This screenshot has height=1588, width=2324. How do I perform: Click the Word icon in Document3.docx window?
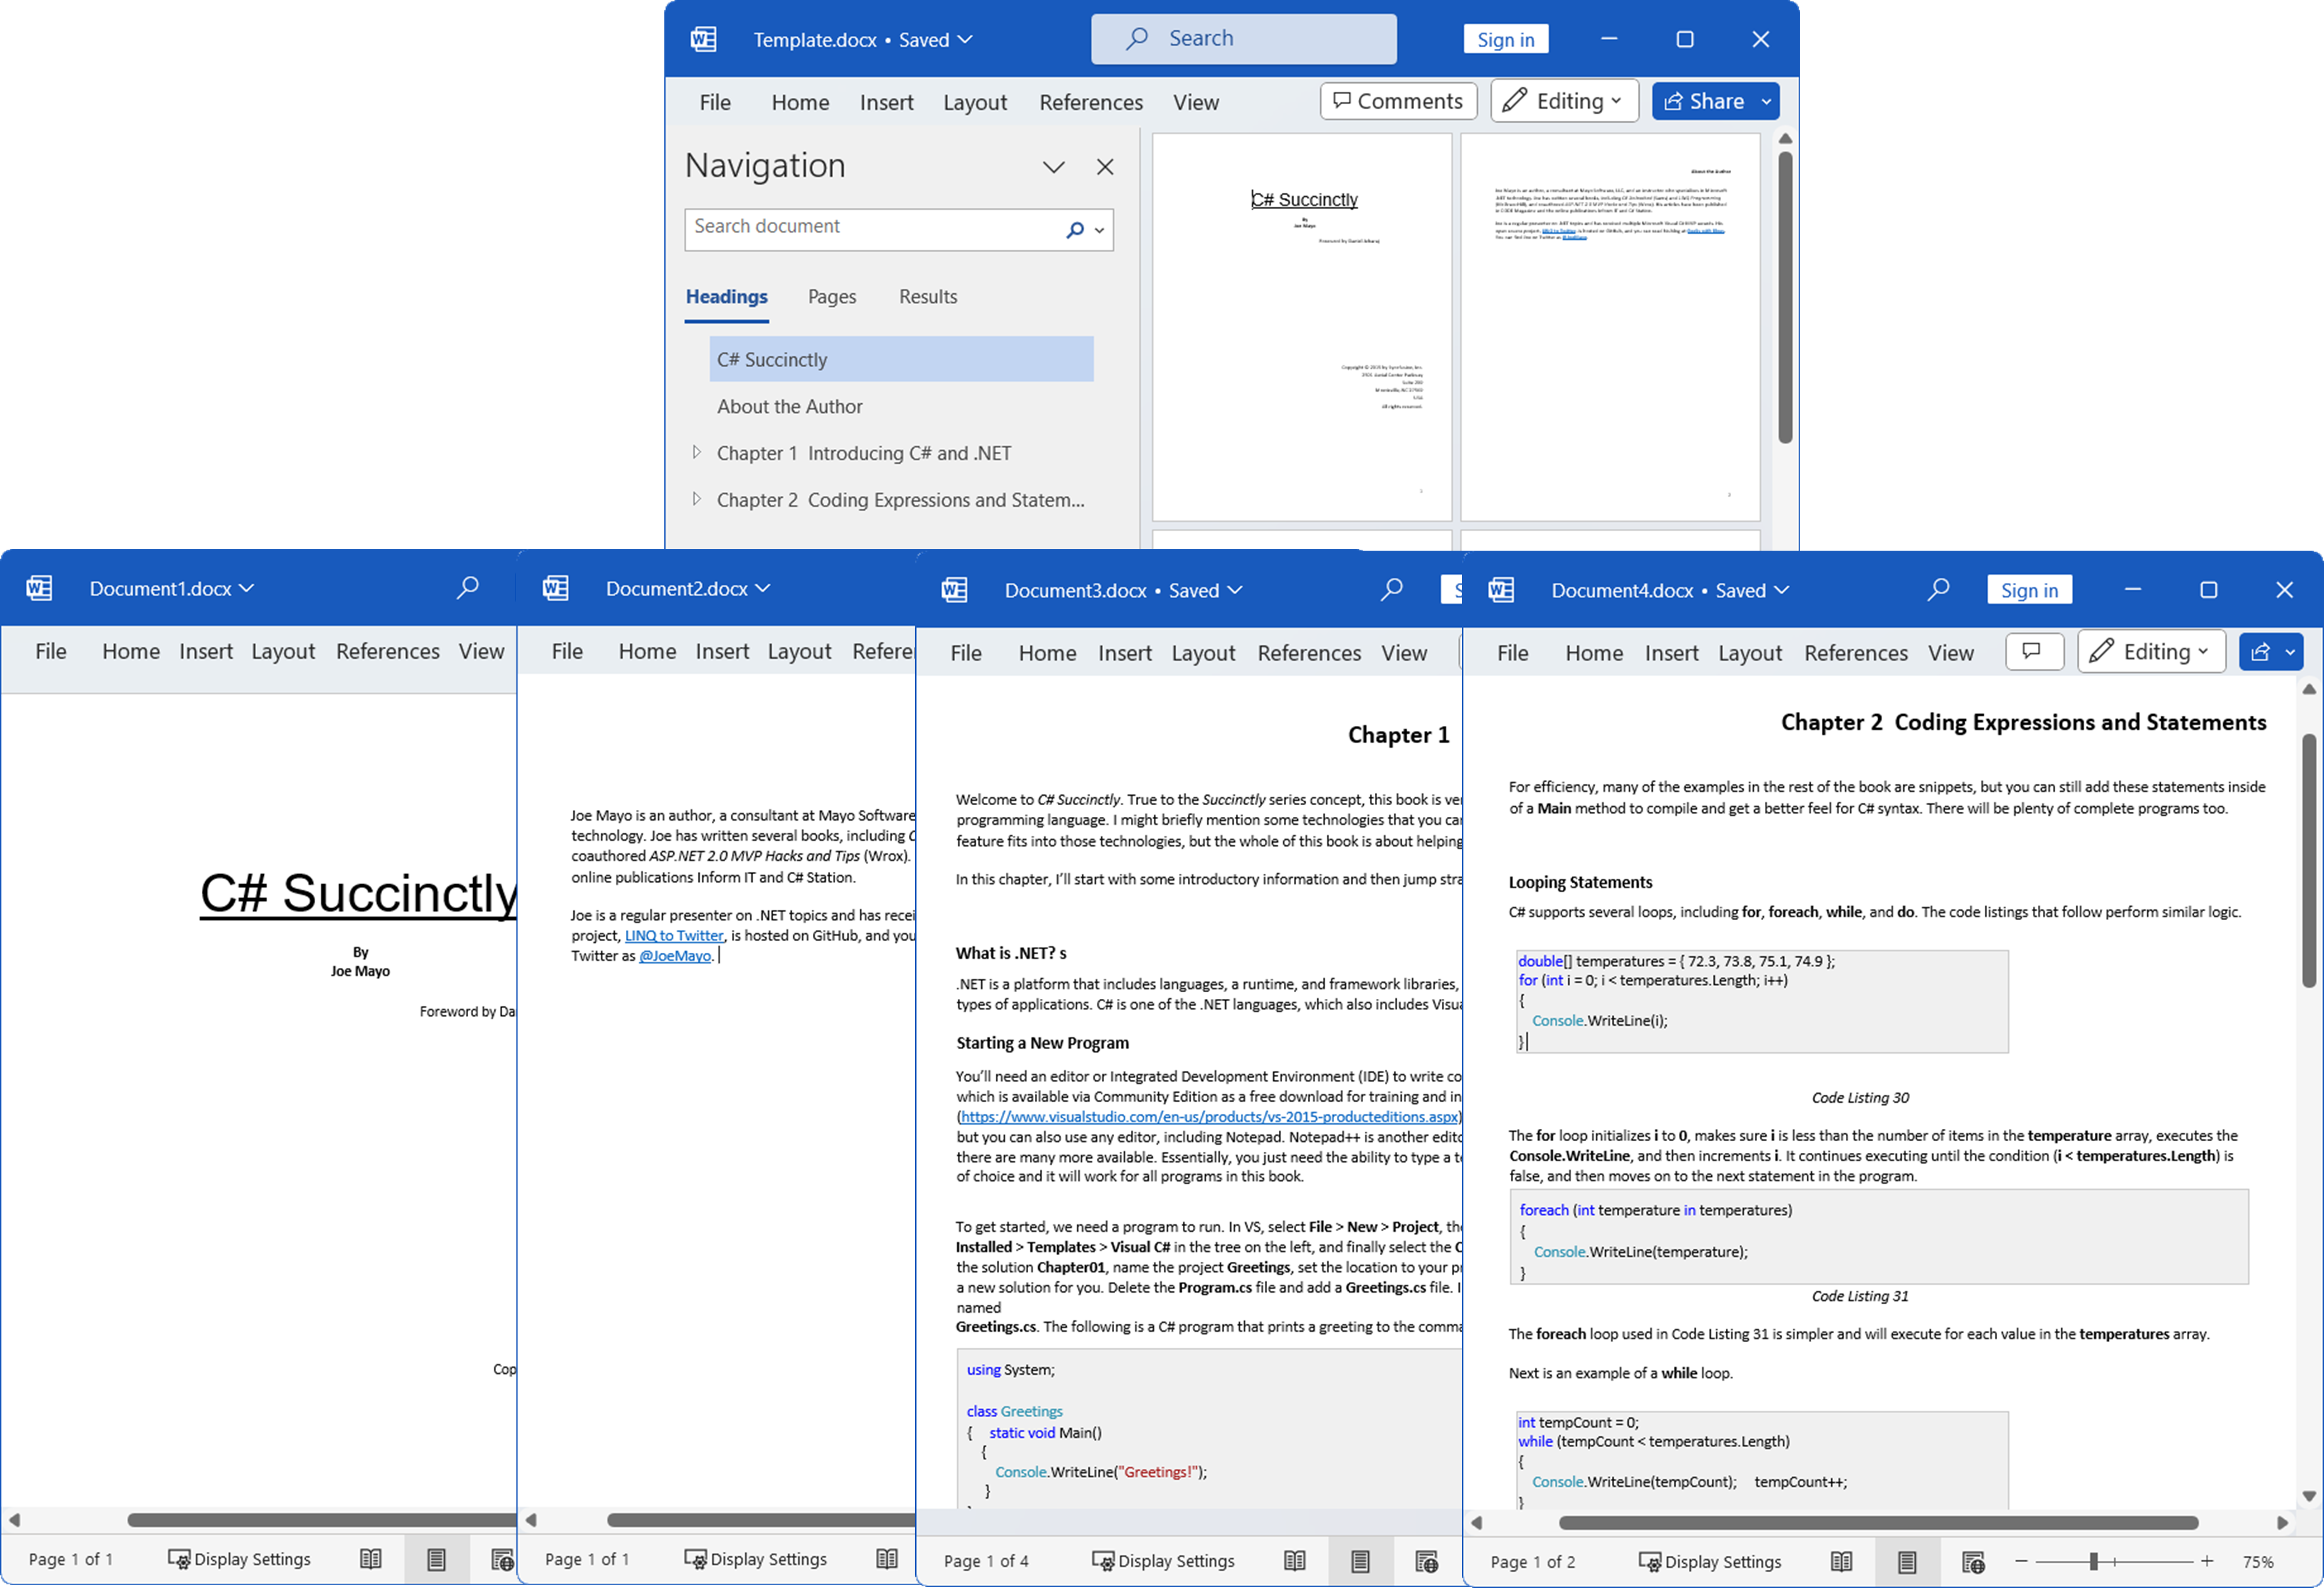coord(954,589)
